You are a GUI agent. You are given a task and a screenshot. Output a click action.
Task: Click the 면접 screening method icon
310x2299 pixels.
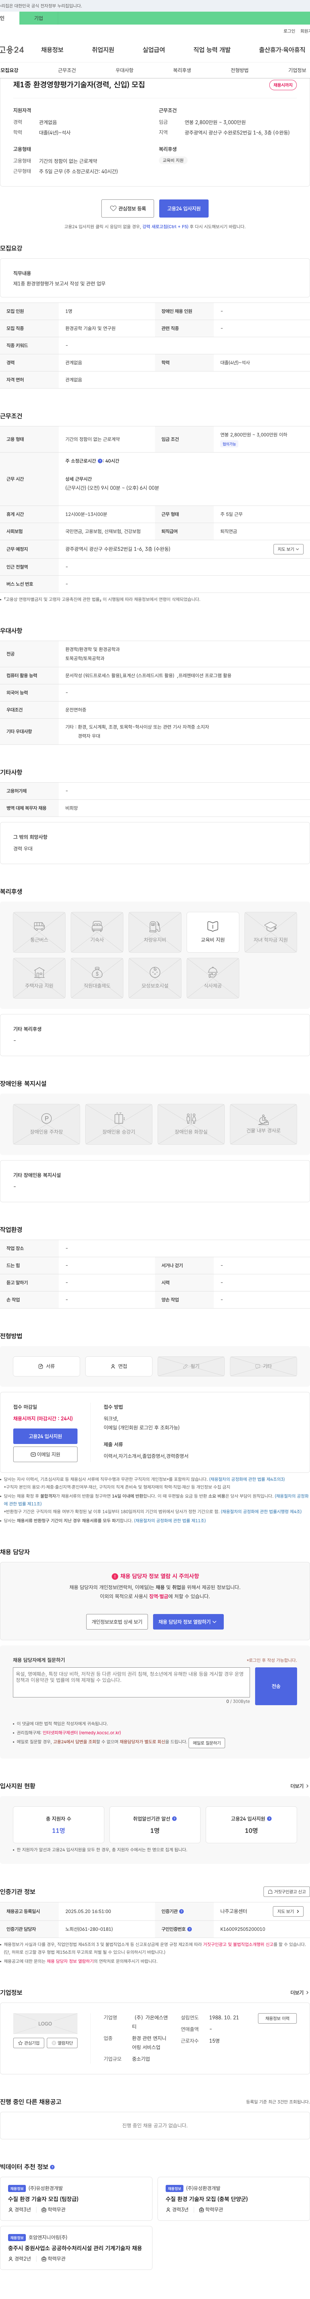pos(119,1366)
